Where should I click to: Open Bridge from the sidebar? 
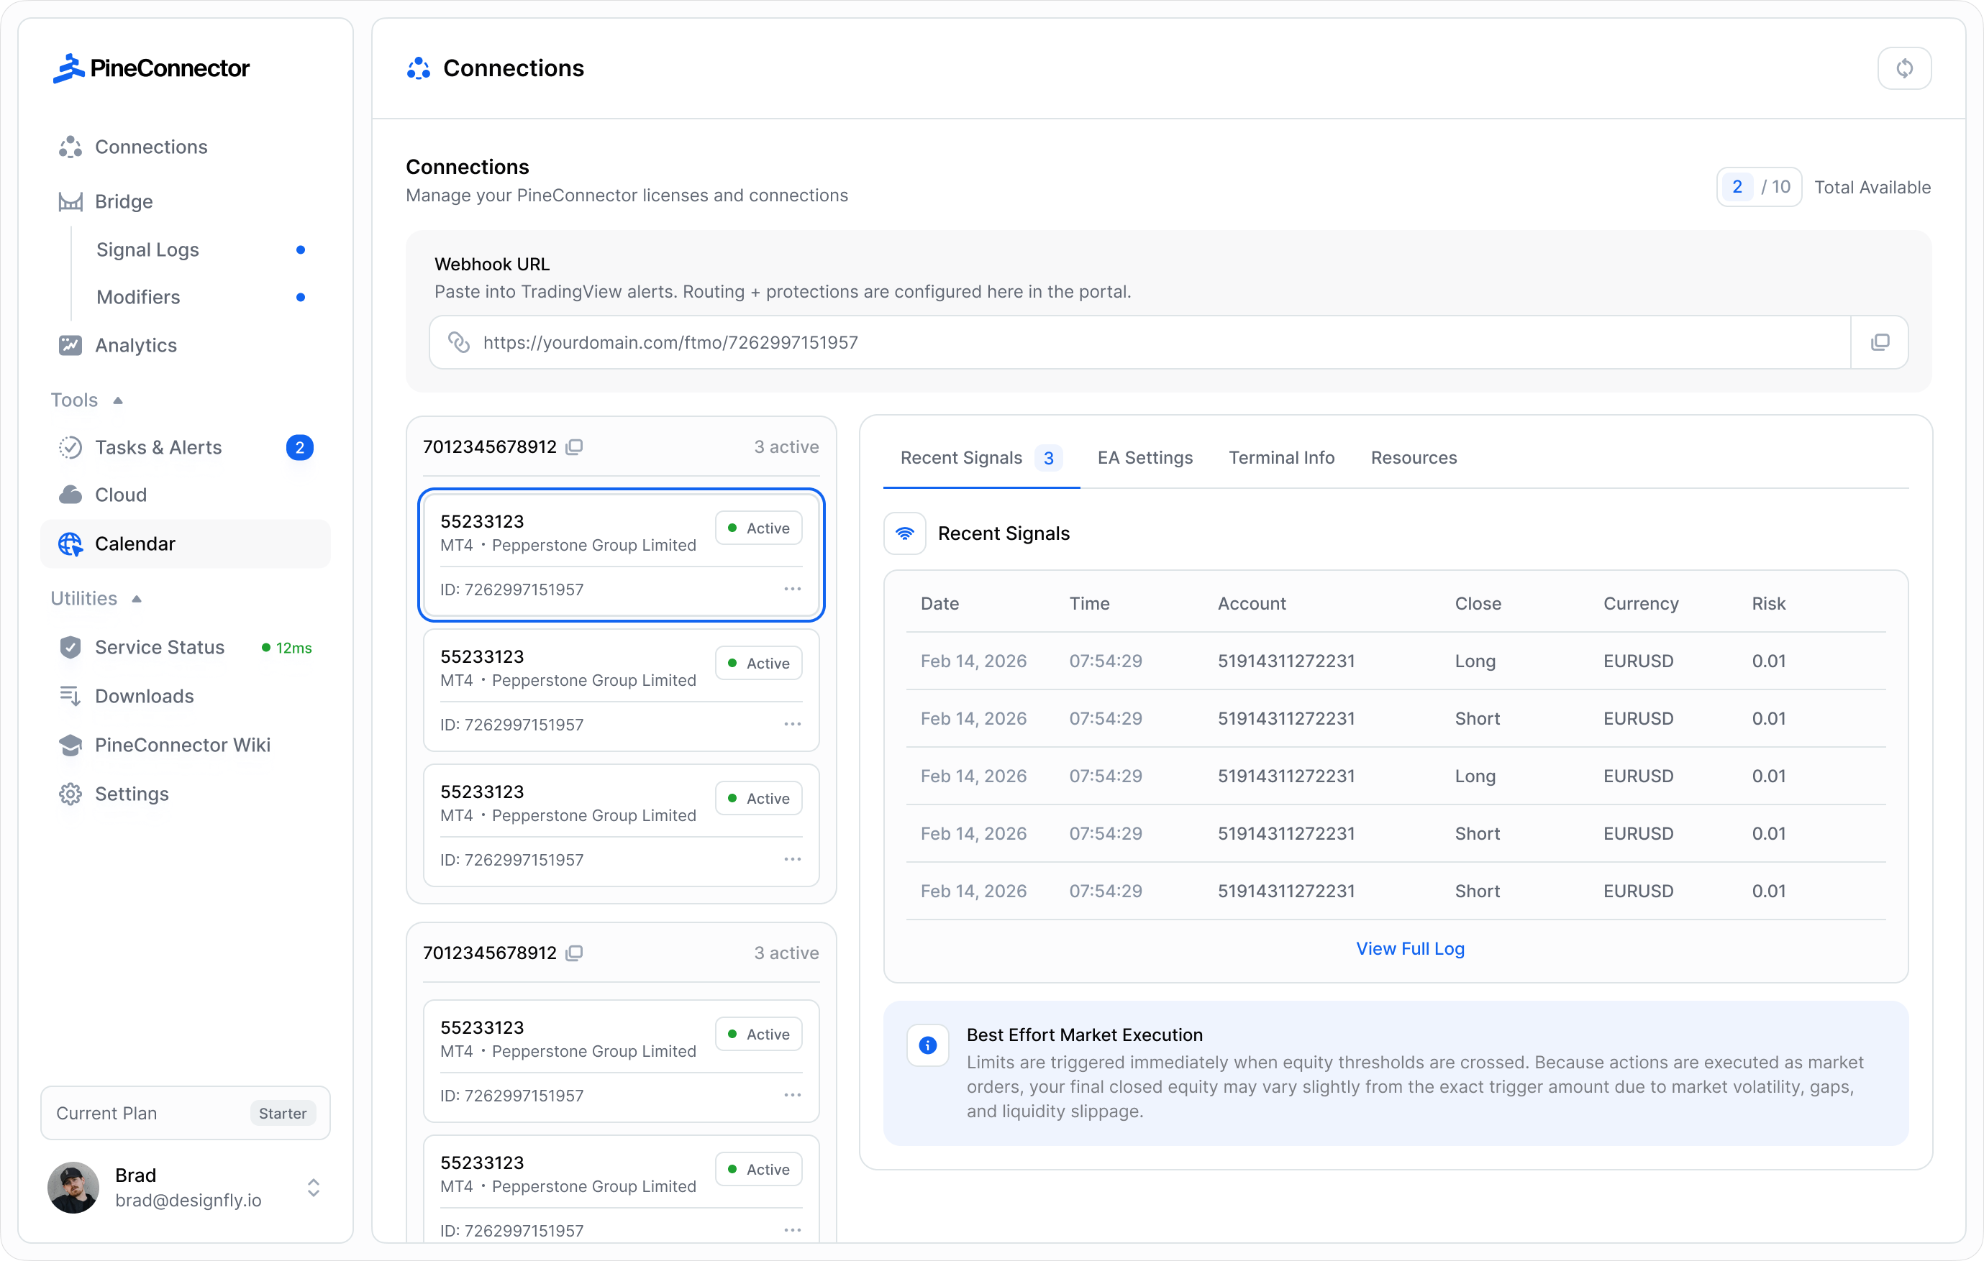click(x=124, y=202)
